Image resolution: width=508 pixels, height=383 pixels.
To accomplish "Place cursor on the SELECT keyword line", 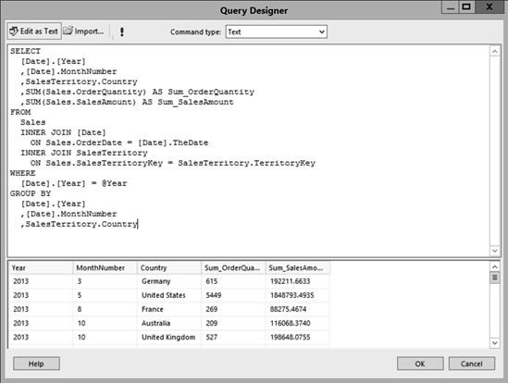I will pyautogui.click(x=25, y=51).
